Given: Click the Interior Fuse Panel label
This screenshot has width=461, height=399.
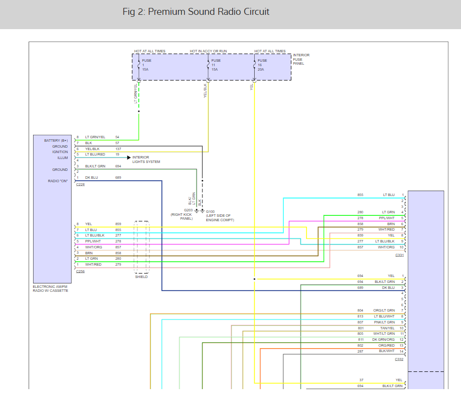Looking at the screenshot, I should tap(301, 59).
